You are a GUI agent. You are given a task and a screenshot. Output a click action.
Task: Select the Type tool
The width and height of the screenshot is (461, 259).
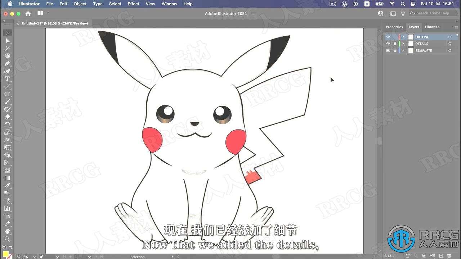[x=7, y=79]
